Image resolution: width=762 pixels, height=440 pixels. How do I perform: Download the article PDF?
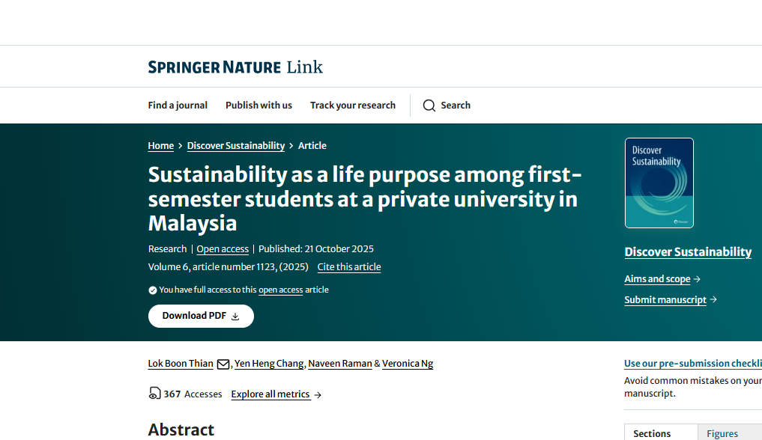201,316
